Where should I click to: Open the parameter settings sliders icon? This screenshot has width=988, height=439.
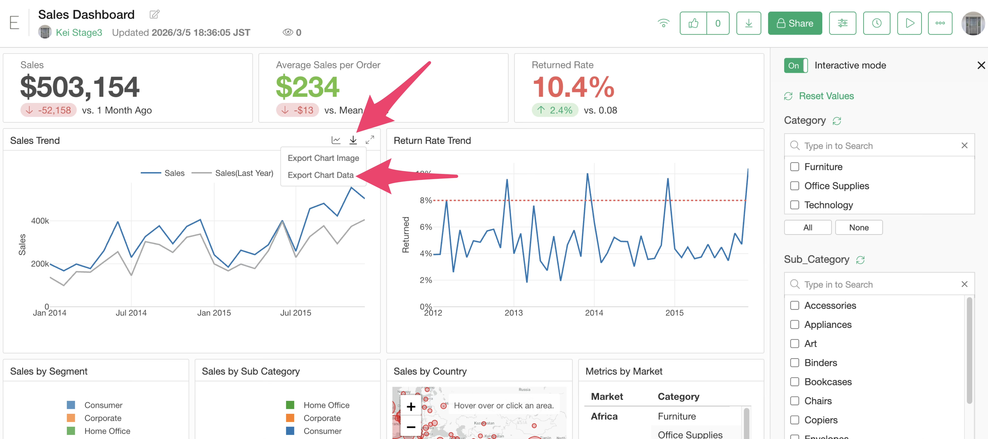tap(842, 23)
